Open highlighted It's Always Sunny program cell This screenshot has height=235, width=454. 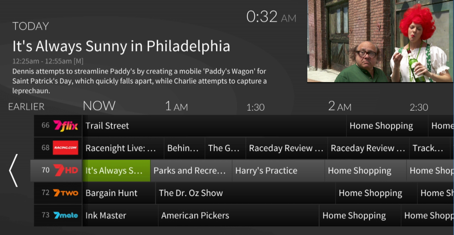pos(116,171)
